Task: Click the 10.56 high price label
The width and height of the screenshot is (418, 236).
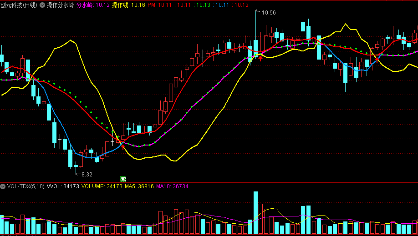Action: tap(269, 13)
